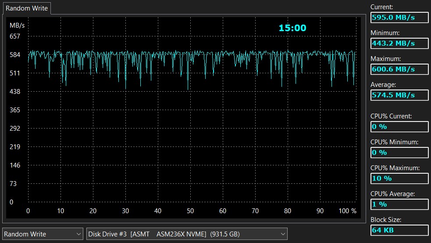Viewport: 431px width, 243px height.
Task: Click the 50 mark on the horizontal axis
Action: pos(190,211)
